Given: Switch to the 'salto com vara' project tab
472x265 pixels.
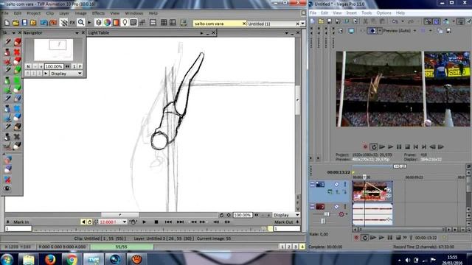Looking at the screenshot, I should 219,24.
